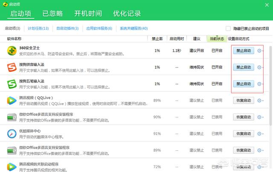Image resolution: width=273 pixels, height=172 pixels.
Task: Click the 腾讯视频的关联启动程序 icon
Action: 12,167
